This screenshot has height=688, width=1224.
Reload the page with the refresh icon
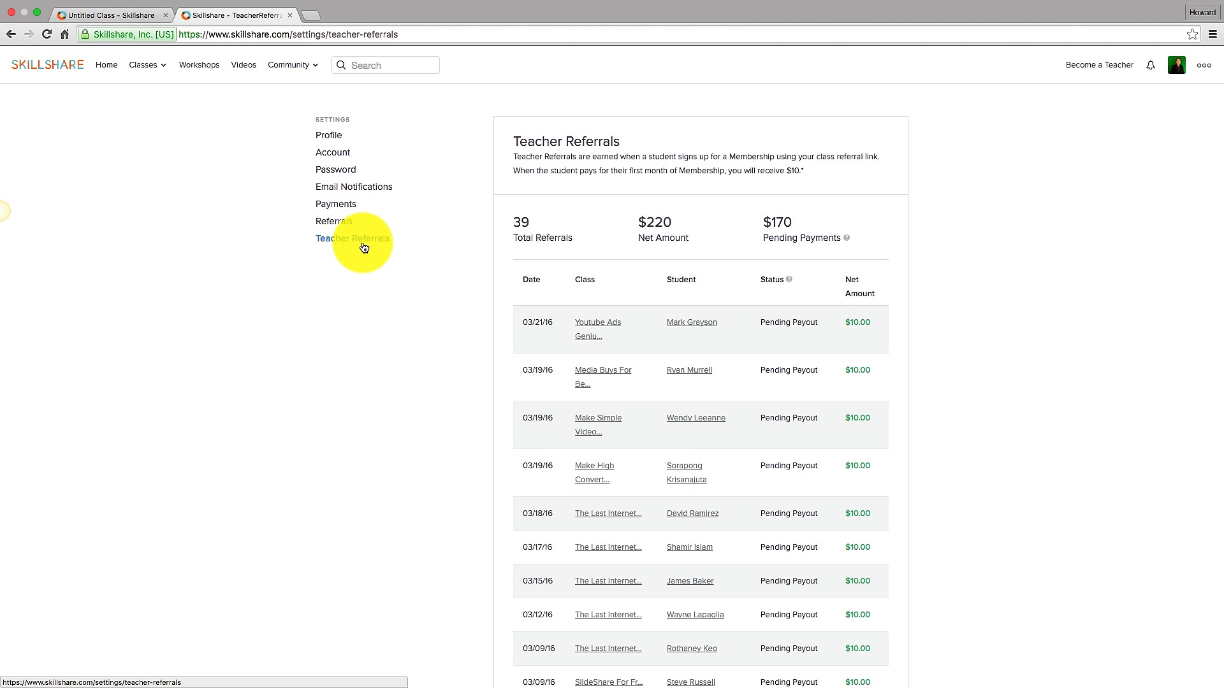pyautogui.click(x=47, y=34)
